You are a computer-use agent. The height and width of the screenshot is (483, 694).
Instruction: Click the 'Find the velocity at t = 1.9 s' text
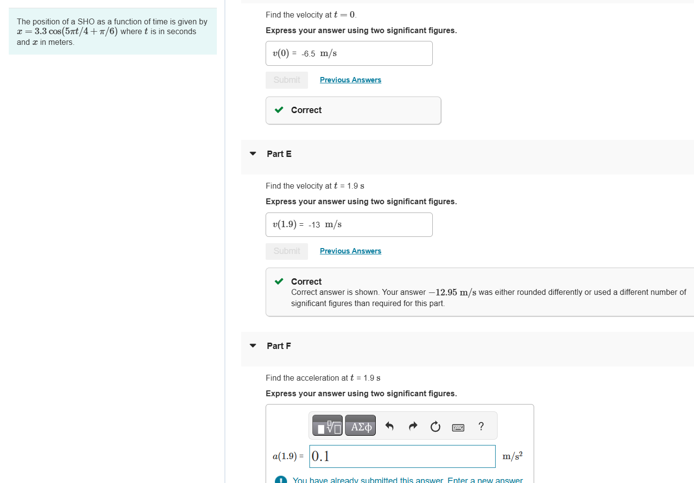coord(315,186)
